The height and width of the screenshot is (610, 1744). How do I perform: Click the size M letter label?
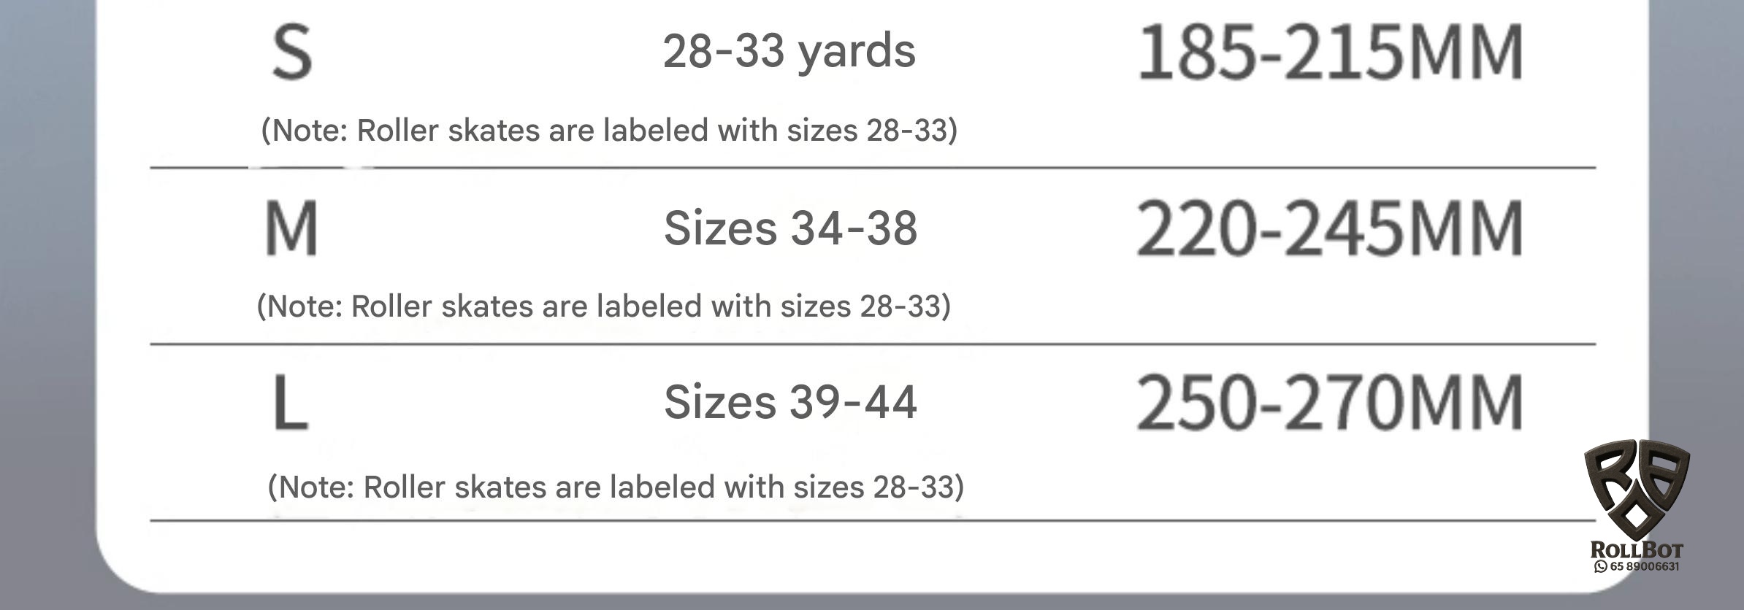click(x=291, y=228)
